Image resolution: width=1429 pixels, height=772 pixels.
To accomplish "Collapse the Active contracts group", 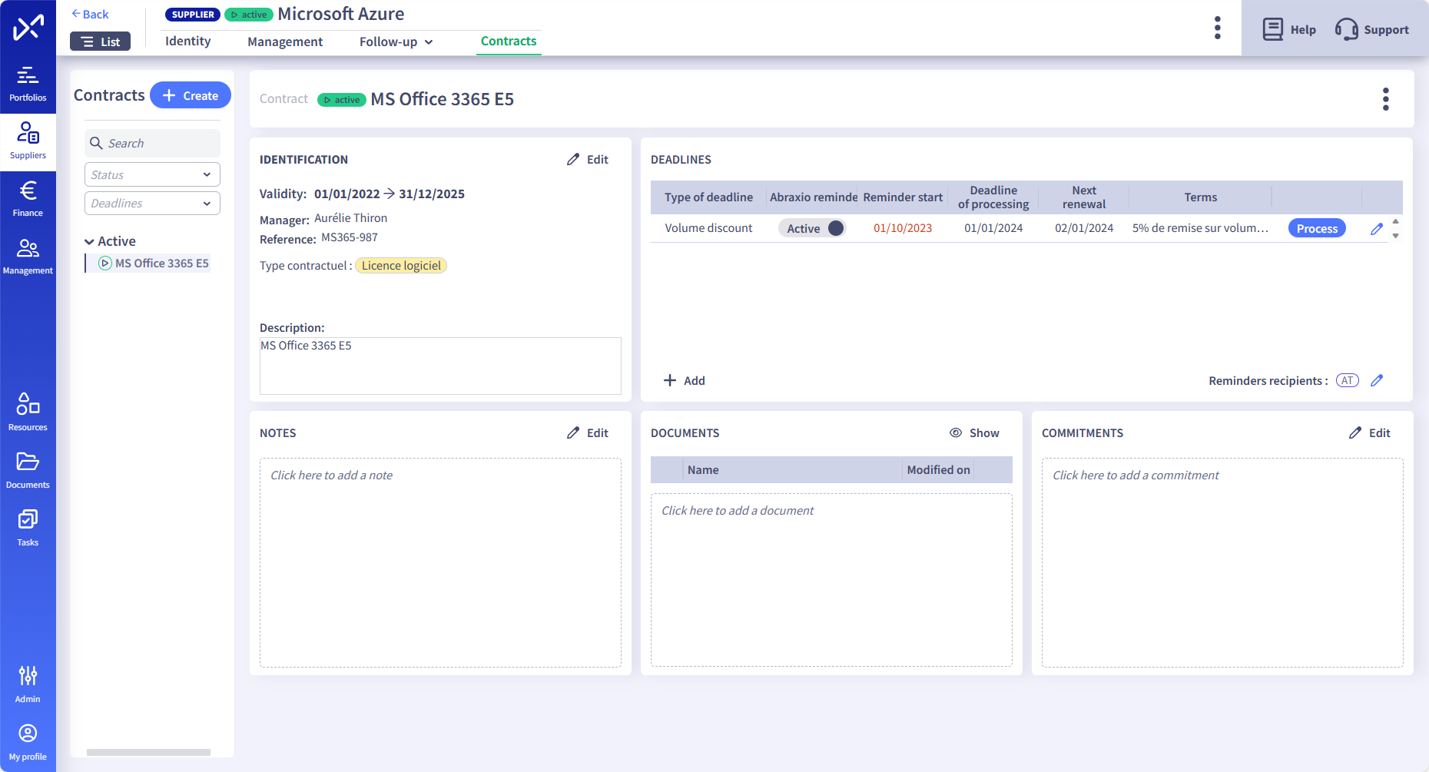I will [90, 241].
